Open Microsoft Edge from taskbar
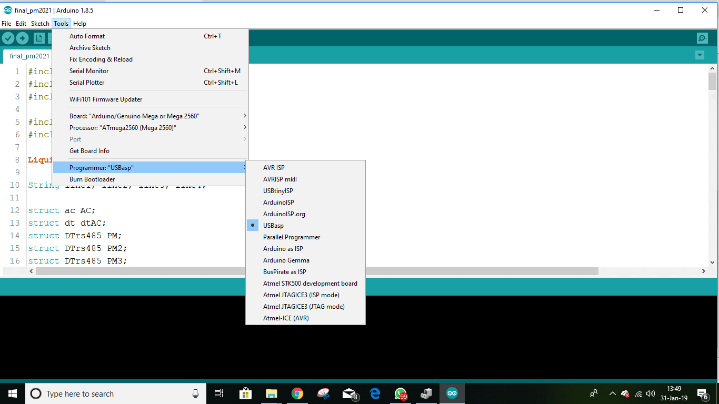This screenshot has height=404, width=719. tap(375, 393)
